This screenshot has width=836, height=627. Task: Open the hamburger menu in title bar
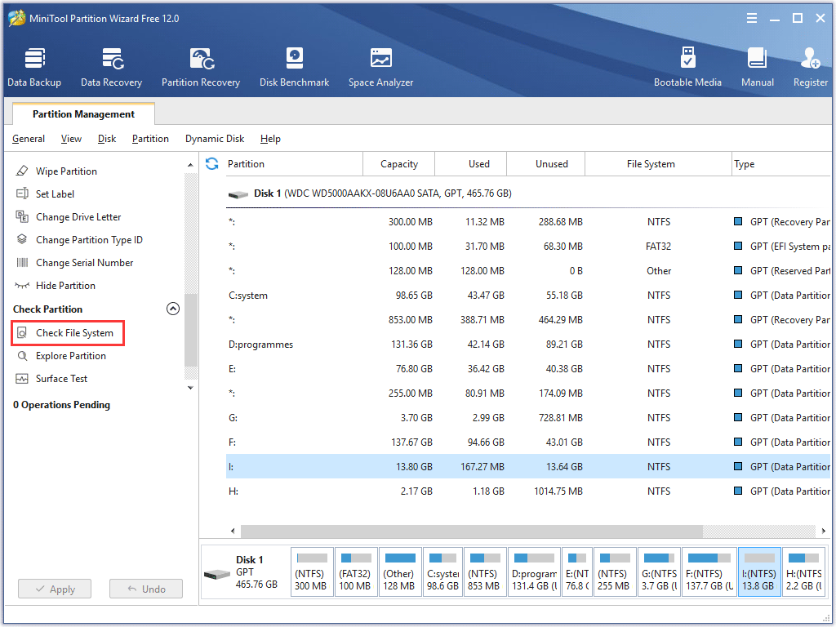tap(752, 18)
